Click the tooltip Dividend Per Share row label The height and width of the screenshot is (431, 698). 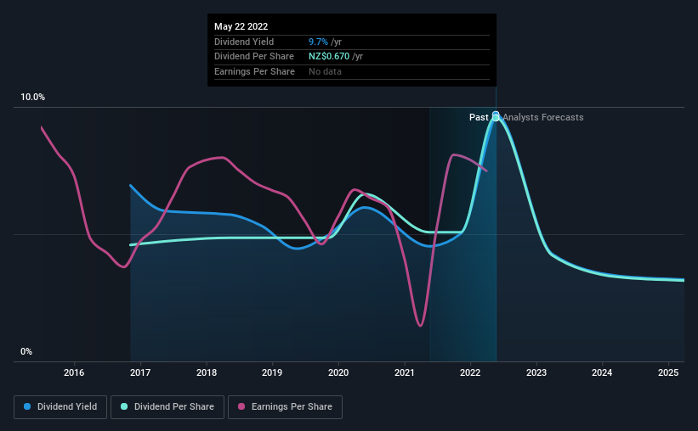pos(253,57)
